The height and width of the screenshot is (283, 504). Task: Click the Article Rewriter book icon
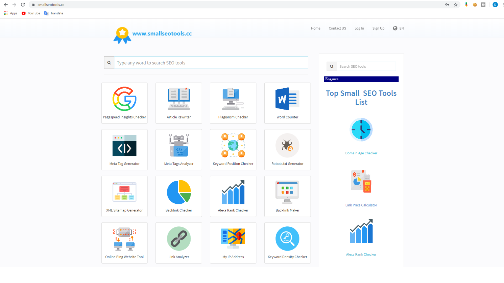click(x=179, y=99)
